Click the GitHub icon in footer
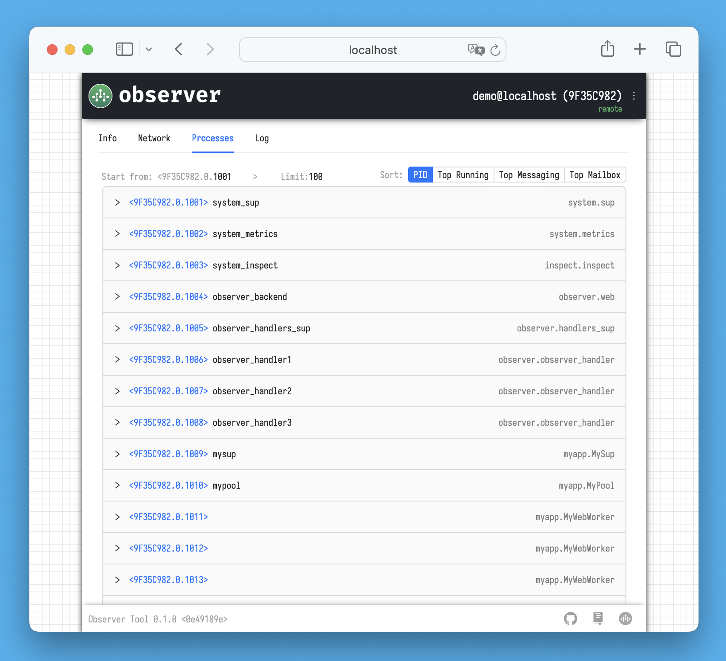 tap(571, 618)
